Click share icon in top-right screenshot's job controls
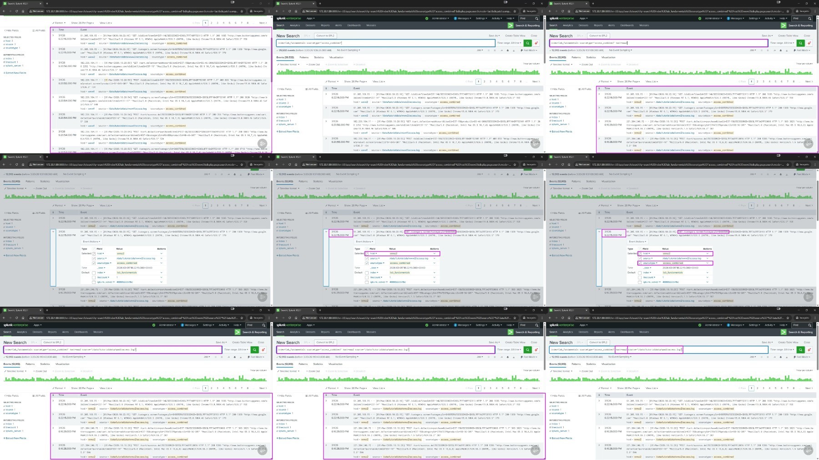The width and height of the screenshot is (819, 460). pos(776,50)
